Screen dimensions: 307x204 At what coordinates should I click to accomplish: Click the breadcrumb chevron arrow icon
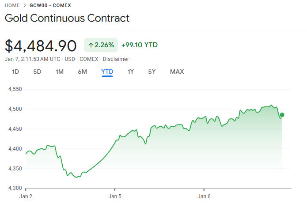tap(25, 5)
